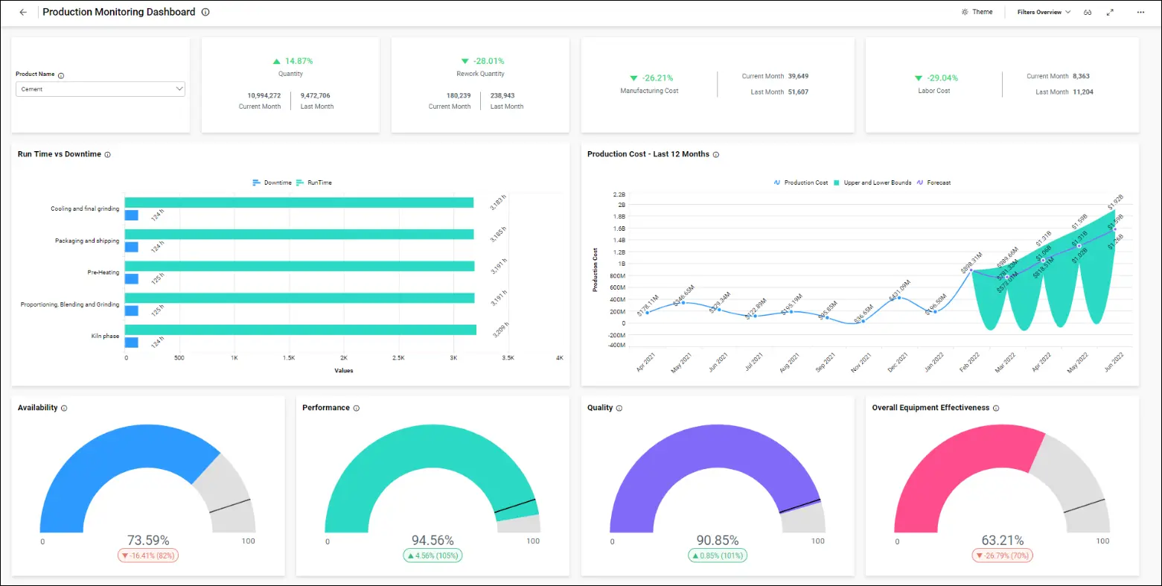Click the 4.56% (105%) Performance badge
The image size is (1162, 586).
coord(432,555)
